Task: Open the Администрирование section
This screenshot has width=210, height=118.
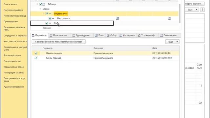Action: pos(14,87)
